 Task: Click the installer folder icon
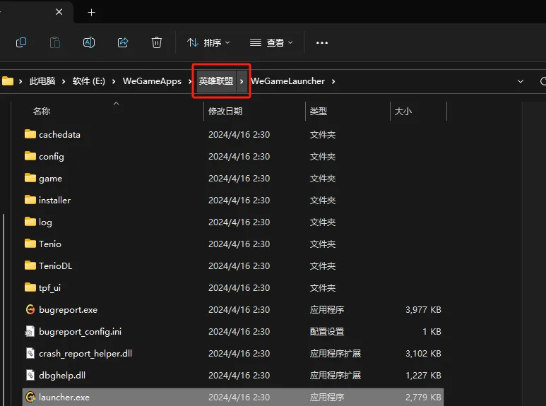30,200
